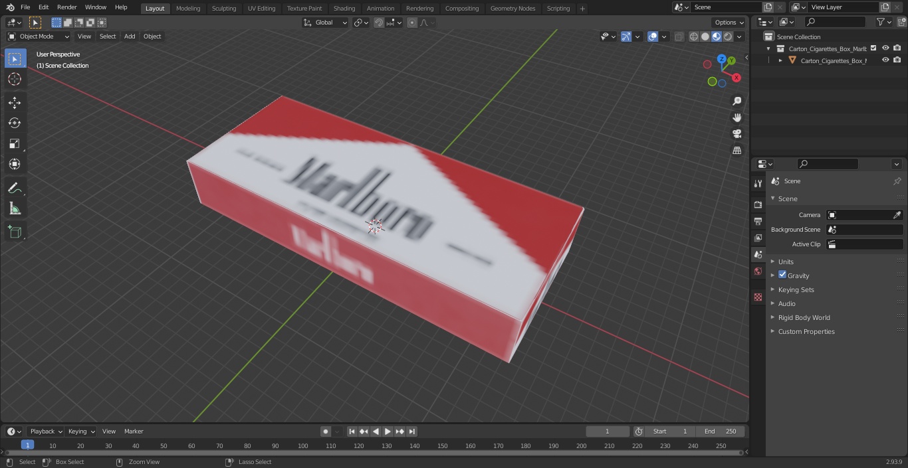
Task: Open the shading options dropdown arrow
Action: coord(739,37)
